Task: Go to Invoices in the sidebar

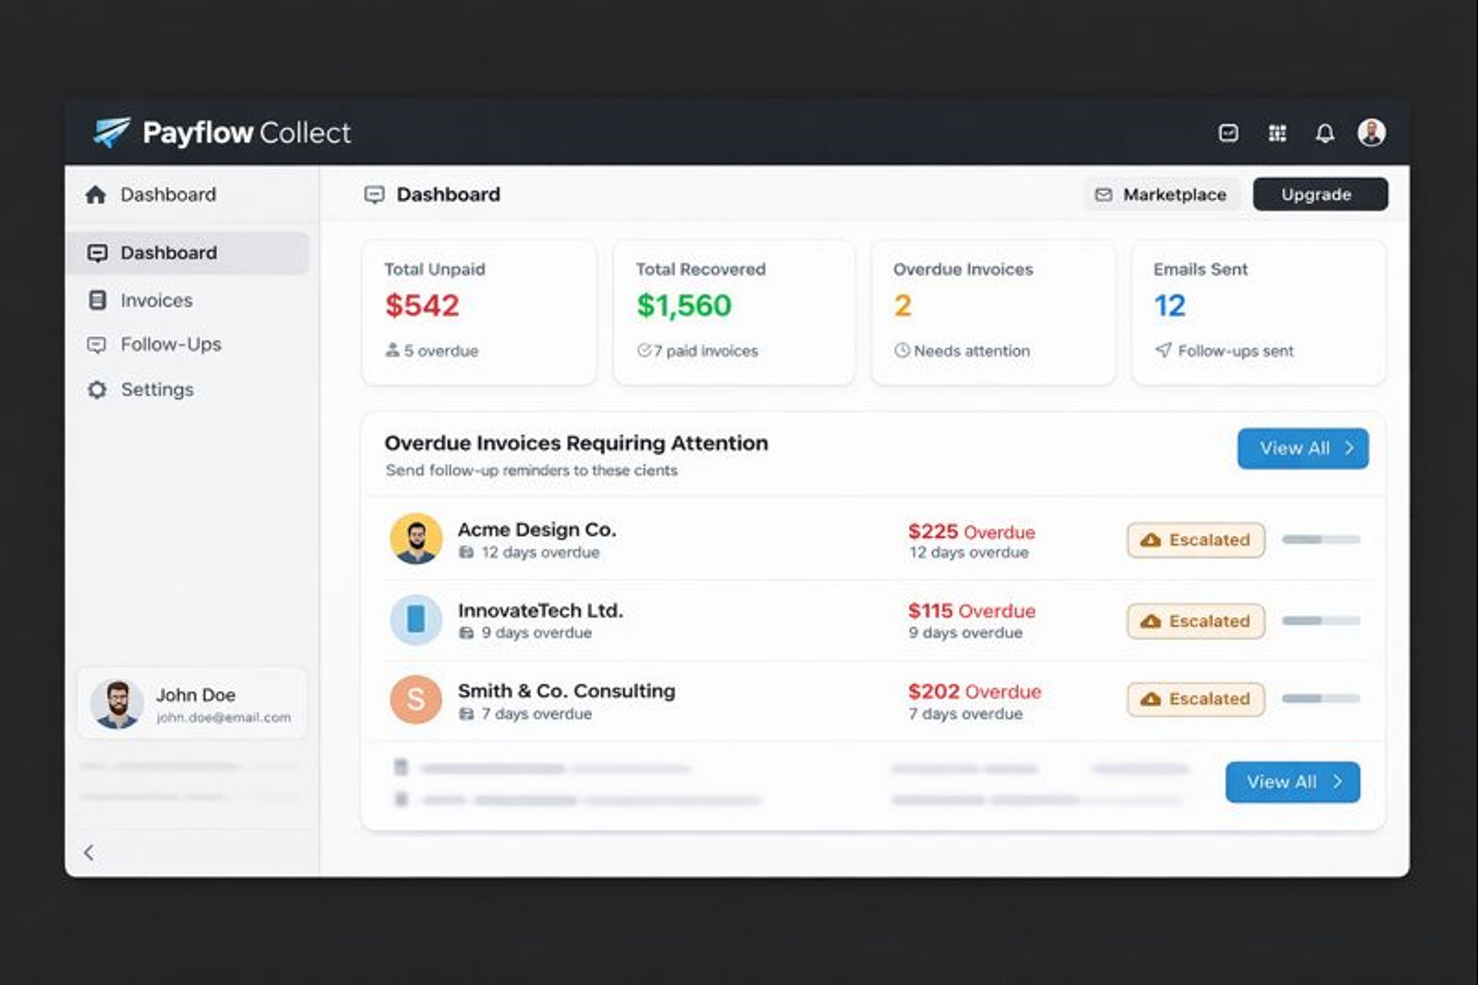Action: (x=157, y=300)
